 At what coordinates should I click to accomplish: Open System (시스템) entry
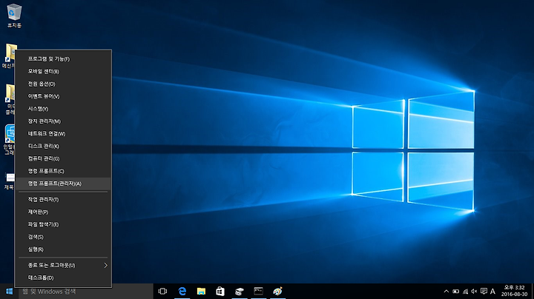pyautogui.click(x=63, y=109)
